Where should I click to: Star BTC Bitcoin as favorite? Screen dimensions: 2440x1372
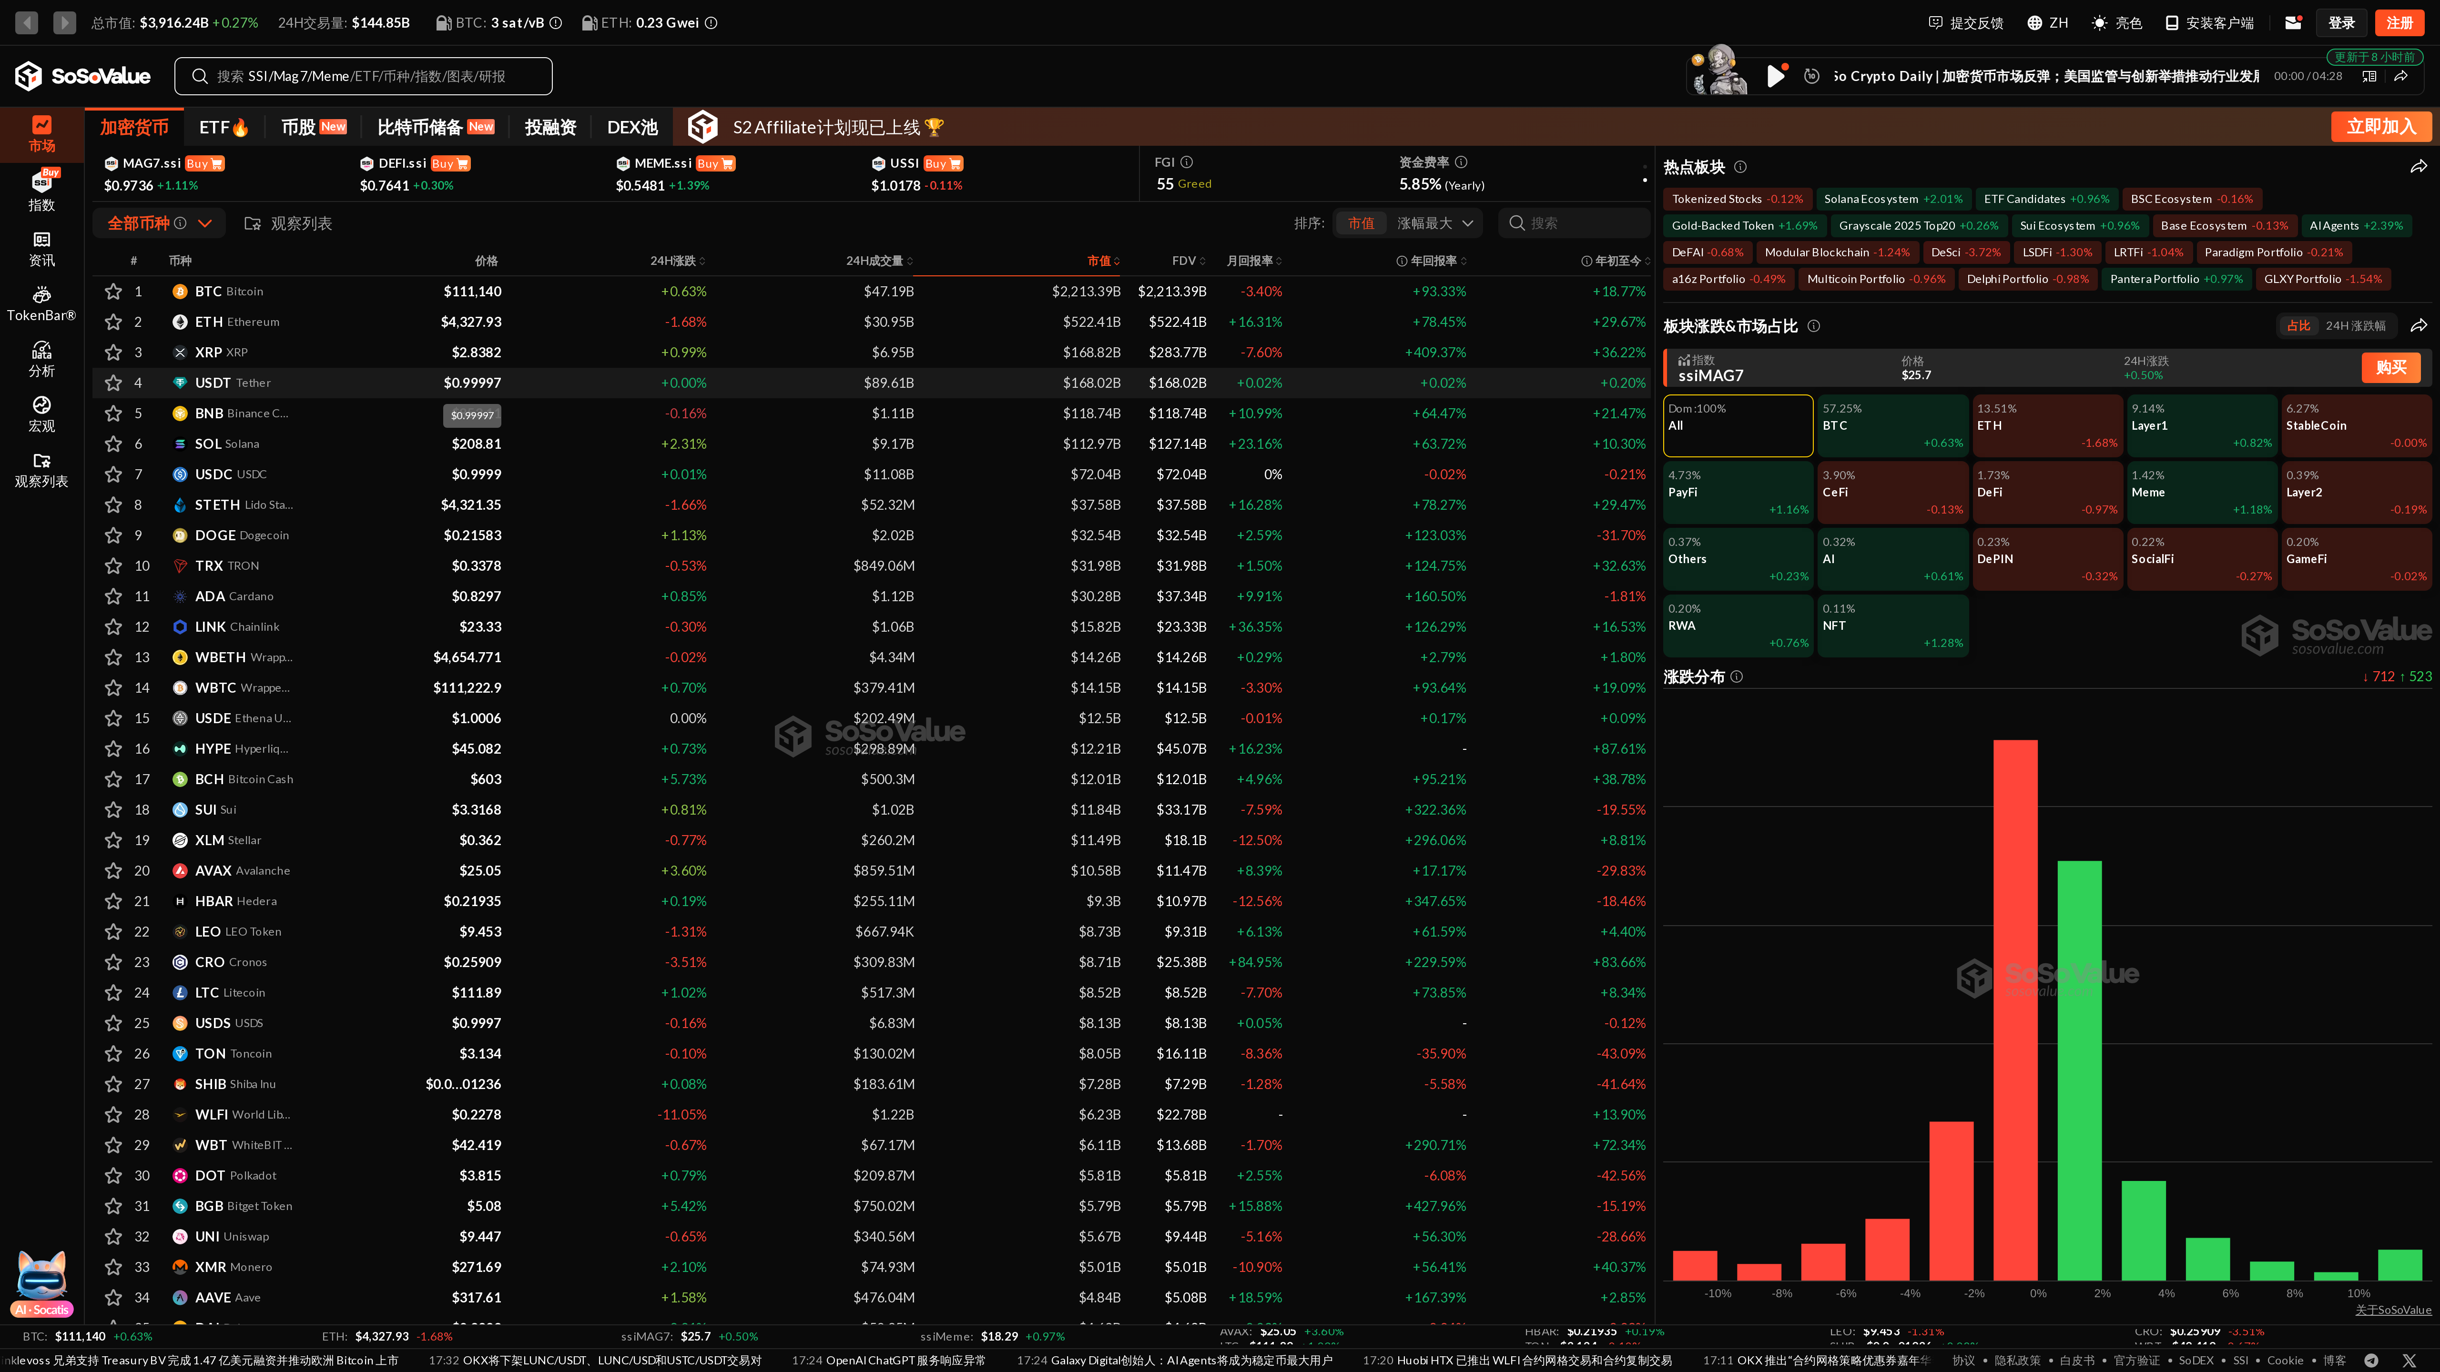point(113,292)
